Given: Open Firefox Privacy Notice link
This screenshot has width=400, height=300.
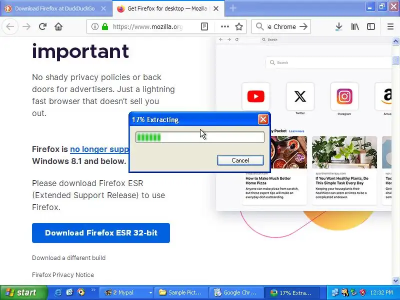Looking at the screenshot, I should pos(63,274).
